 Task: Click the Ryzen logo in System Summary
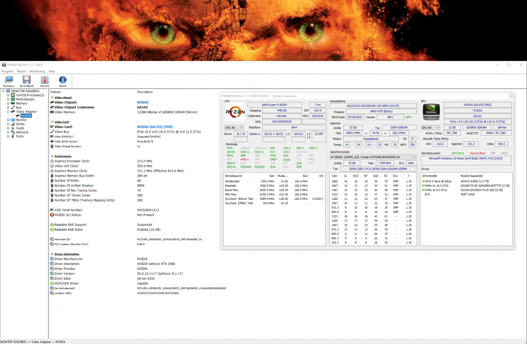[x=235, y=111]
